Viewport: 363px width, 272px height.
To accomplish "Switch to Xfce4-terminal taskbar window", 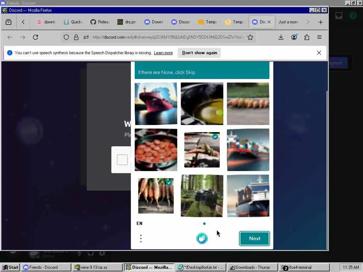I will pos(304,267).
